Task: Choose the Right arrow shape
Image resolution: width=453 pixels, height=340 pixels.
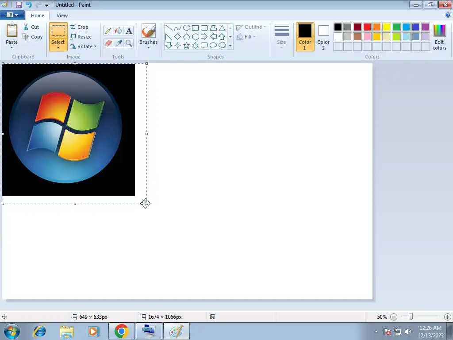Action: (x=204, y=37)
